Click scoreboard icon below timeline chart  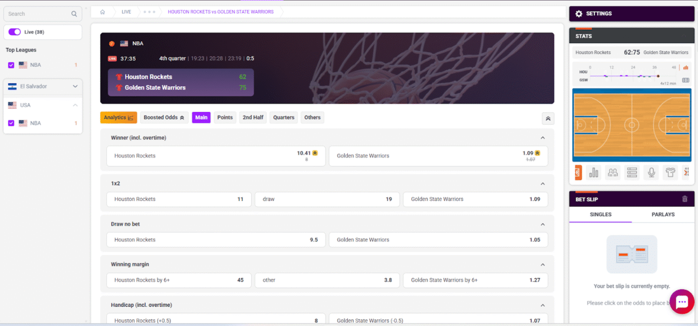[x=686, y=80]
